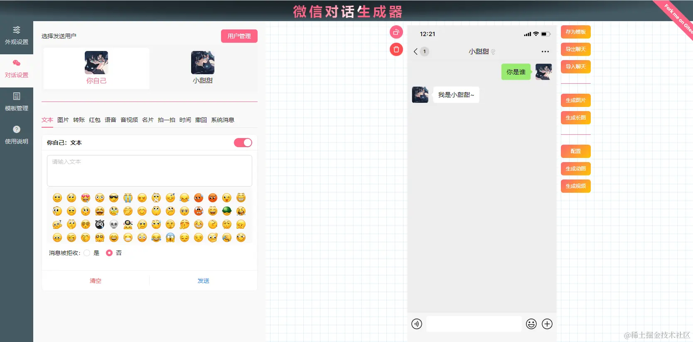Insert the skull emoji
The height and width of the screenshot is (342, 693).
coord(114,224)
